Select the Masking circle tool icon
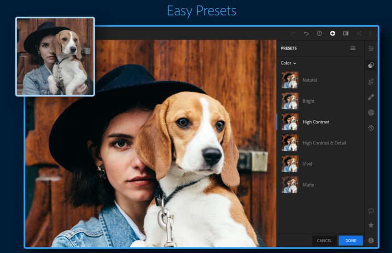 tap(371, 112)
